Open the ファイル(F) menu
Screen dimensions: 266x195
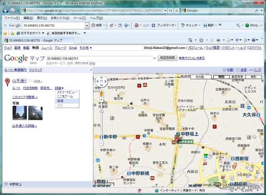coord(12,18)
